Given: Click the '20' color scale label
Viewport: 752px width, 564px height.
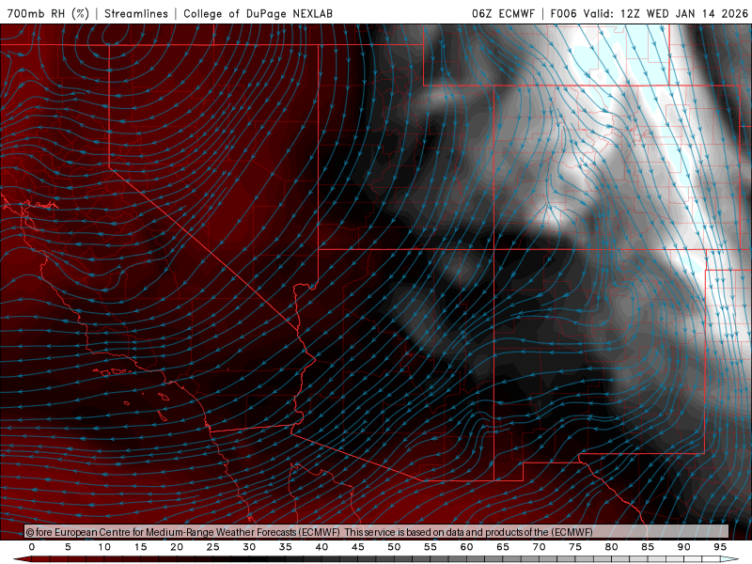Looking at the screenshot, I should (x=177, y=547).
